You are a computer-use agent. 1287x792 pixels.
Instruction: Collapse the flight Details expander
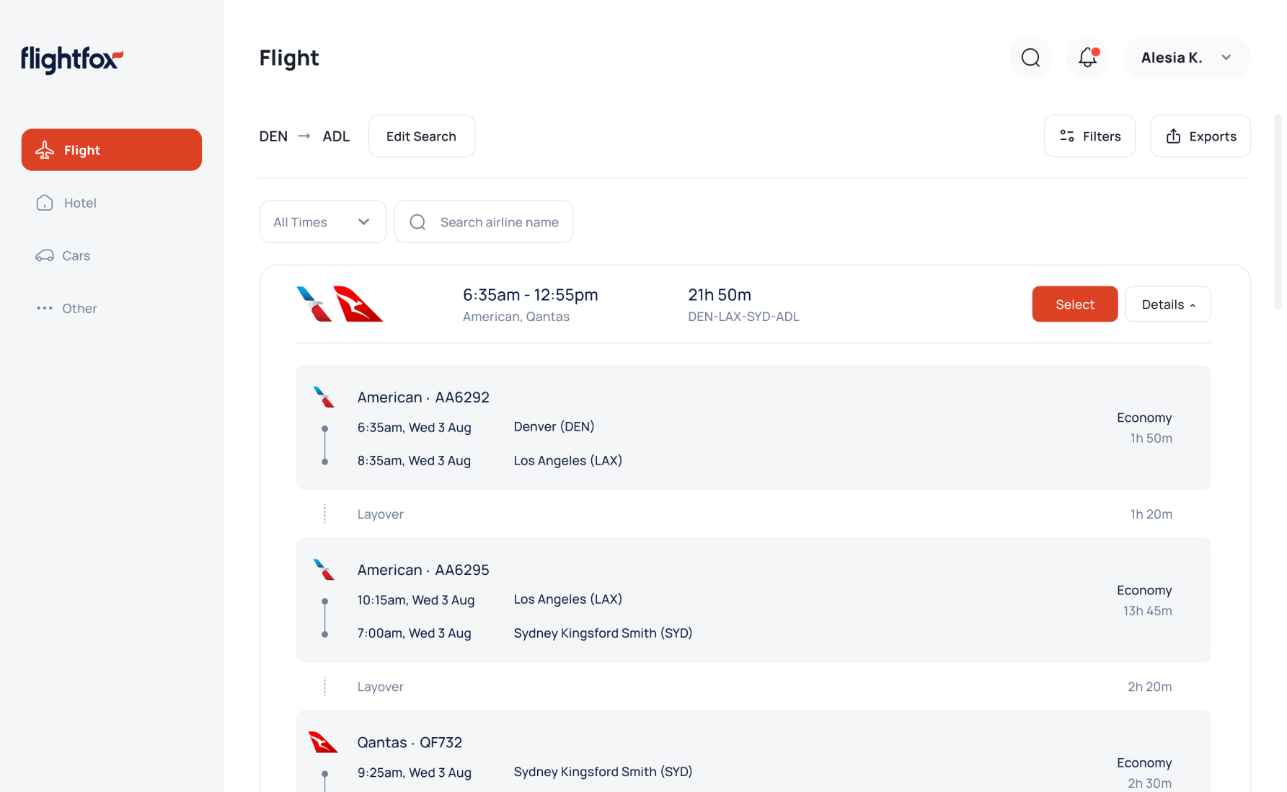(x=1167, y=304)
